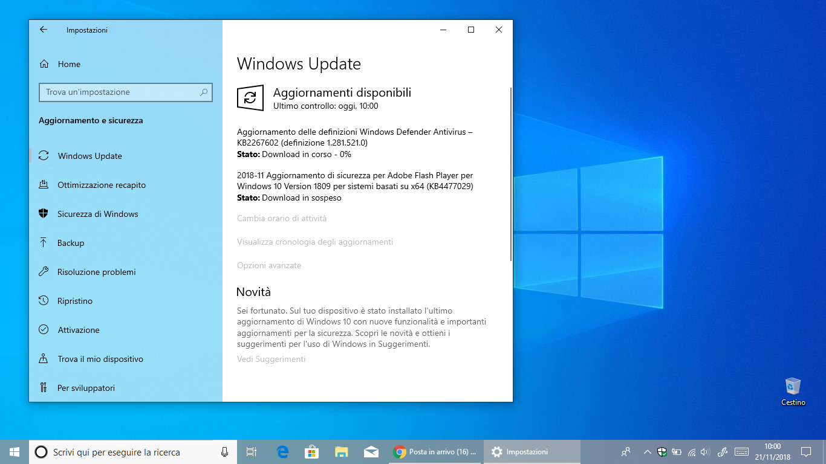The width and height of the screenshot is (826, 464).
Task: Click Vedi Suggerimenti link
Action: [272, 359]
